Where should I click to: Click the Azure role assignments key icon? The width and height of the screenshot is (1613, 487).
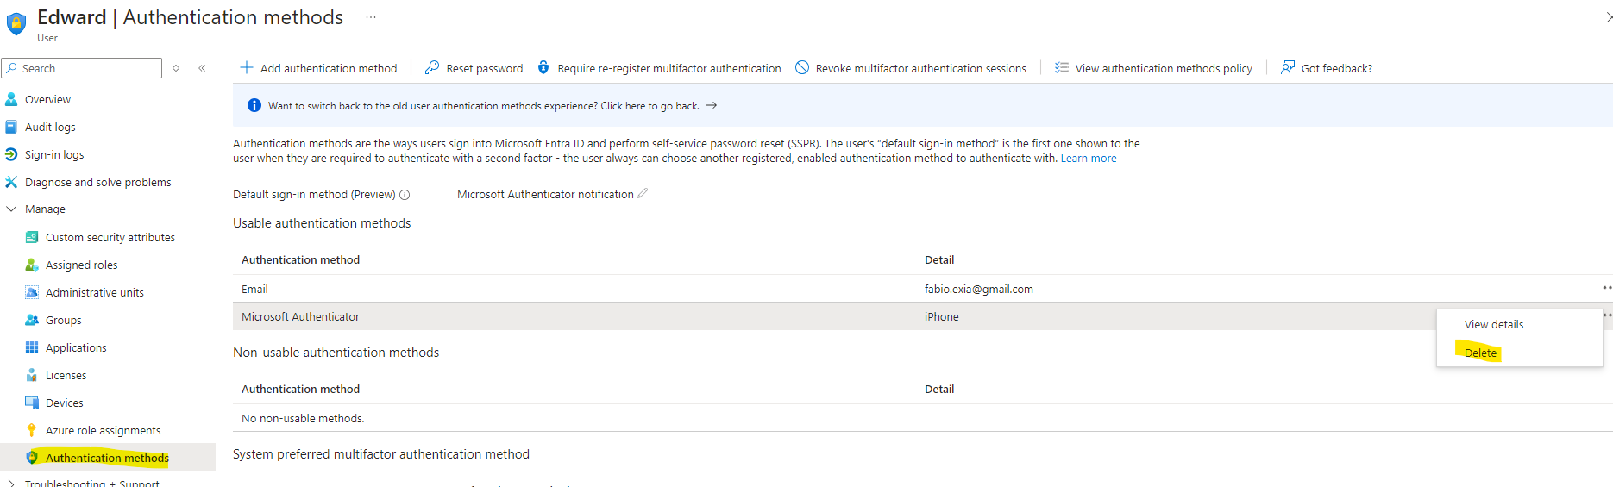coord(32,430)
